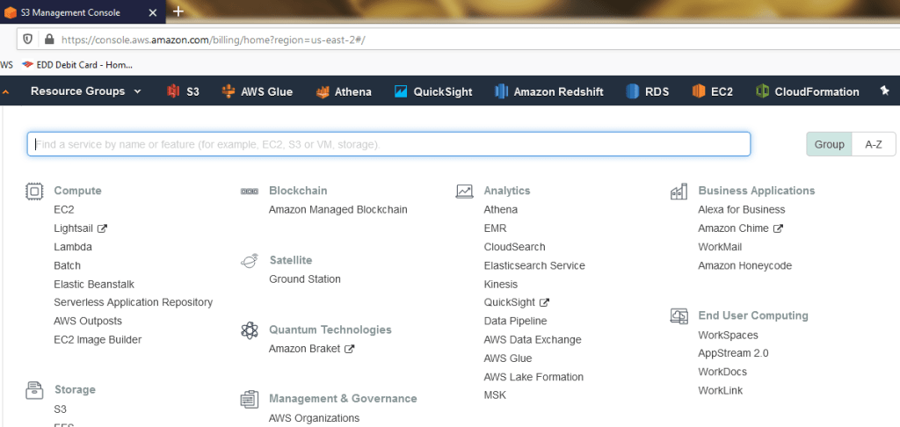Open Amazon Braket under Quantum Technologies

(306, 349)
